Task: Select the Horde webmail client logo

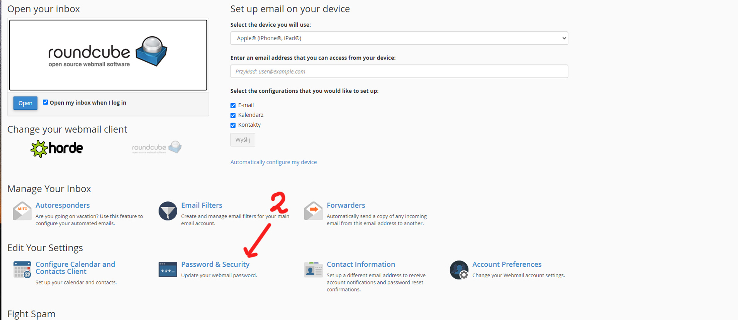Action: 57,148
